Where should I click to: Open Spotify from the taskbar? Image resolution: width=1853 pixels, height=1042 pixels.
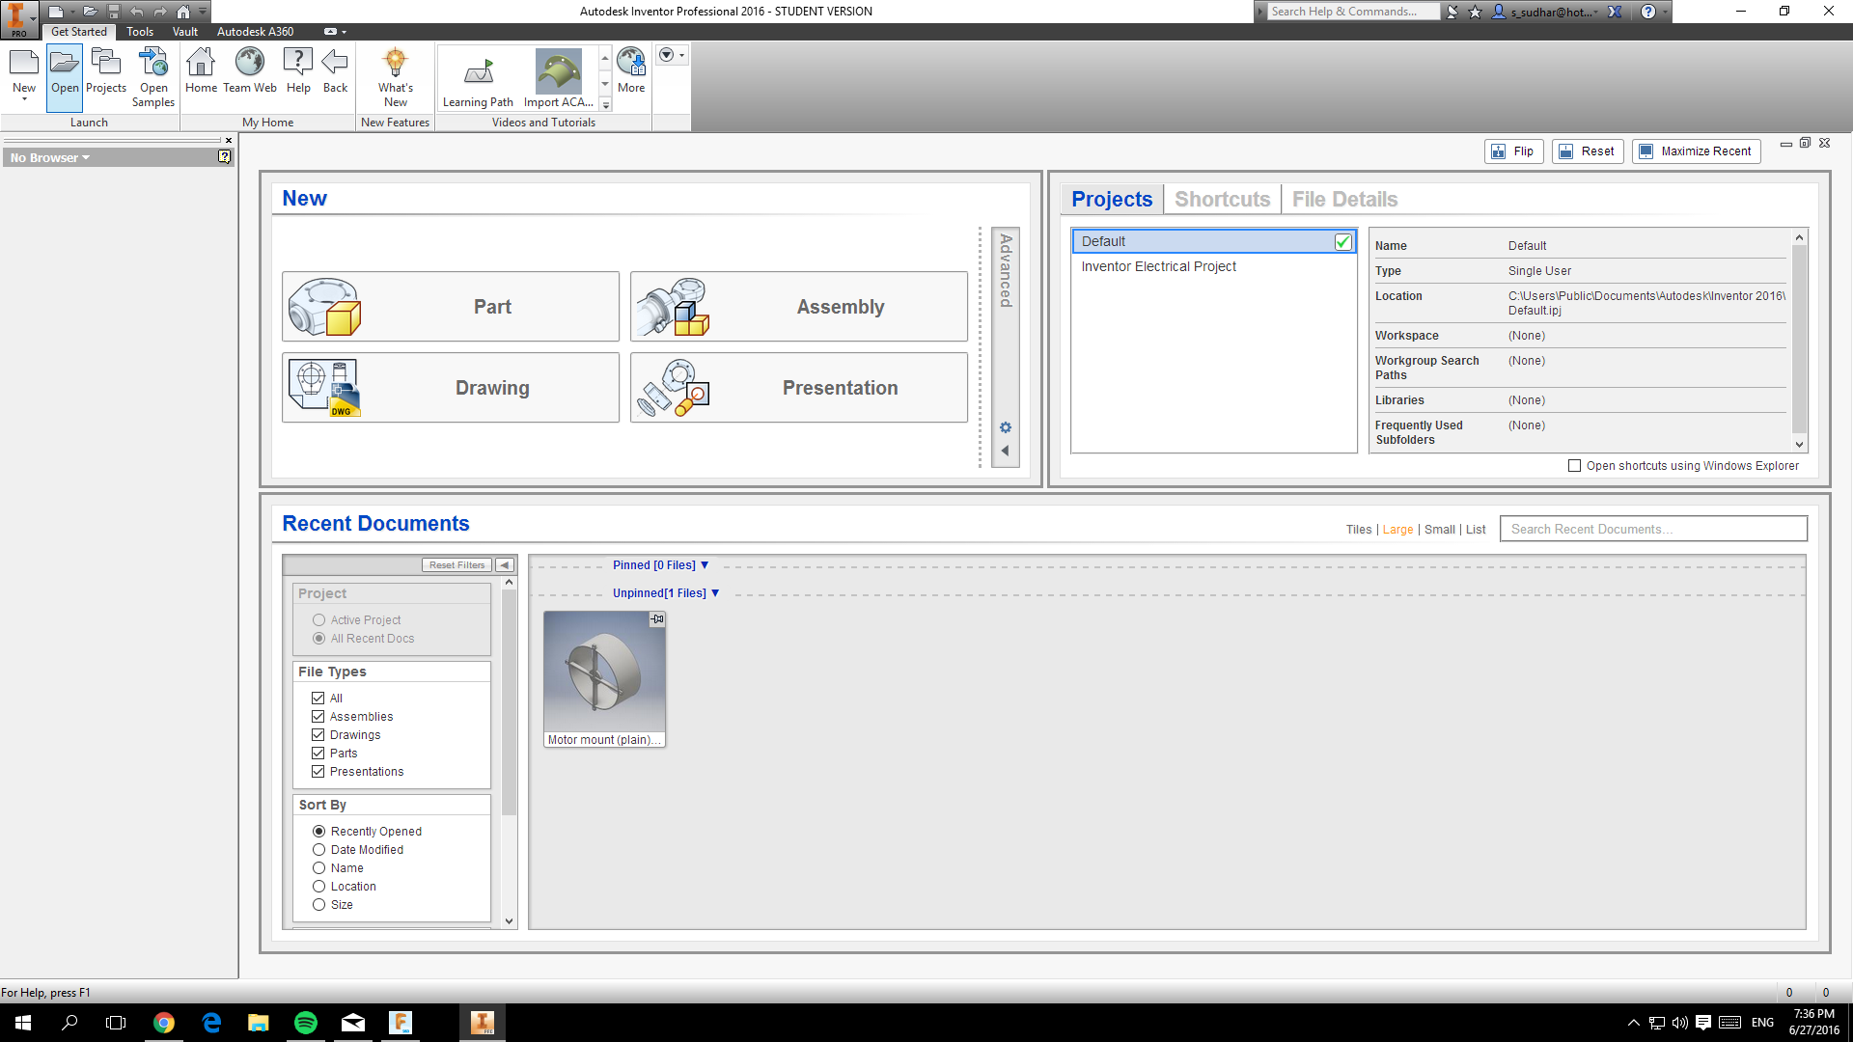point(305,1023)
